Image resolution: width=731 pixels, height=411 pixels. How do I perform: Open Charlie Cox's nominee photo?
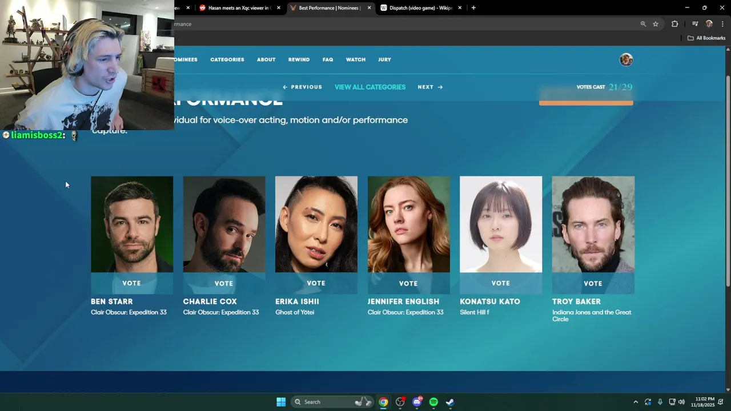coord(224,224)
